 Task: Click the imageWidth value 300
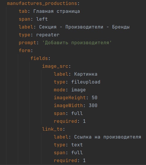point(93,106)
